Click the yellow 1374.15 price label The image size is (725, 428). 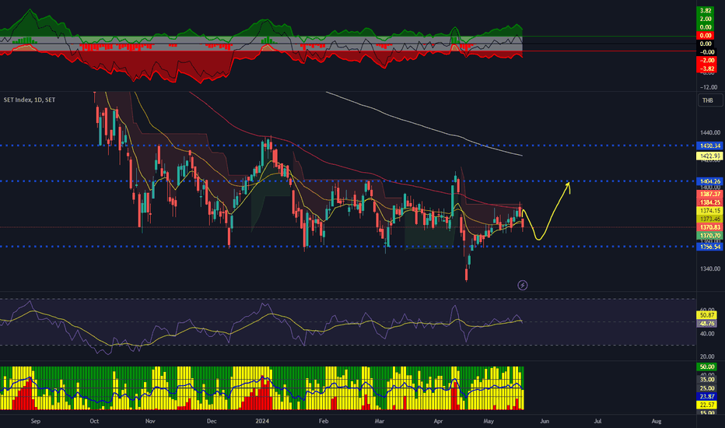coord(709,211)
